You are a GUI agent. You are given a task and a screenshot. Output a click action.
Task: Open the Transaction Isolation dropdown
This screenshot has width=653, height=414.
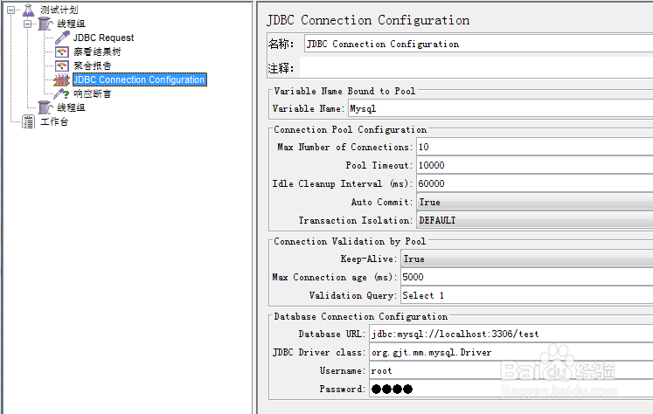535,220
